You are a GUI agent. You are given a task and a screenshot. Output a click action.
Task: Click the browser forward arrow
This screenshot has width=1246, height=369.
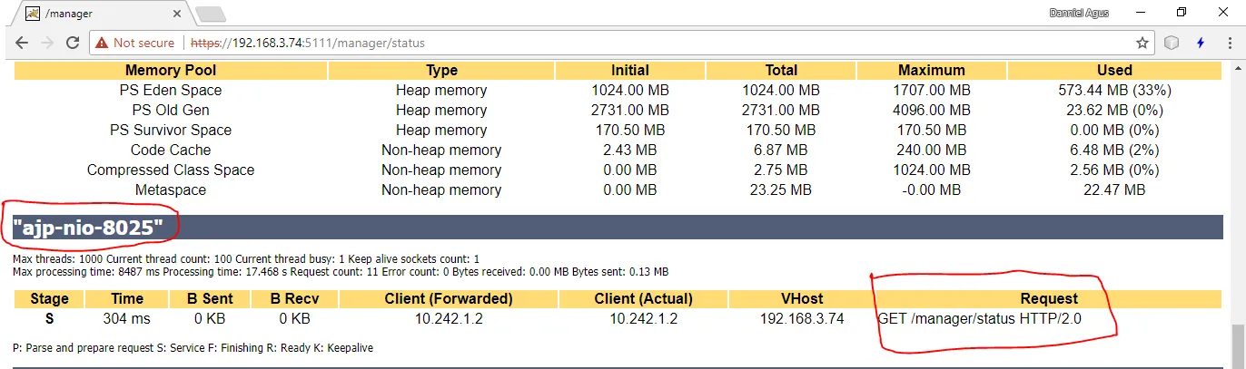pyautogui.click(x=47, y=43)
